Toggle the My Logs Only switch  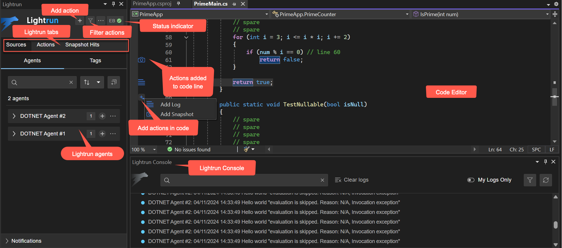[471, 180]
